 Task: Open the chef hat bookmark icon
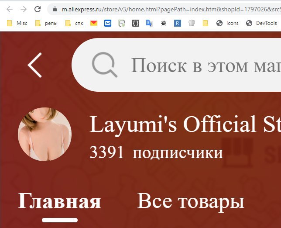pos(192,23)
